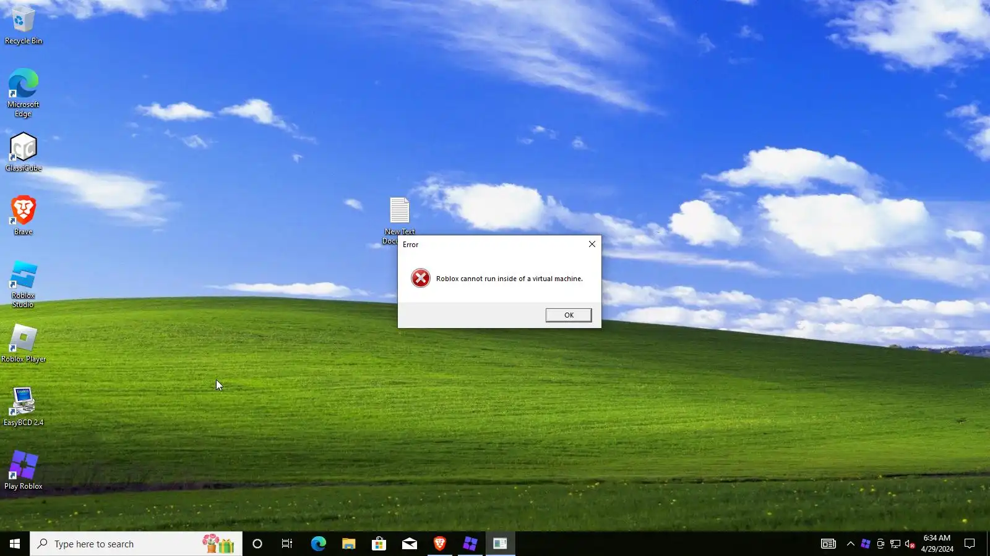Screen dimensions: 990x556
Task: Select the Brave desktop shortcut
Action: click(24, 216)
